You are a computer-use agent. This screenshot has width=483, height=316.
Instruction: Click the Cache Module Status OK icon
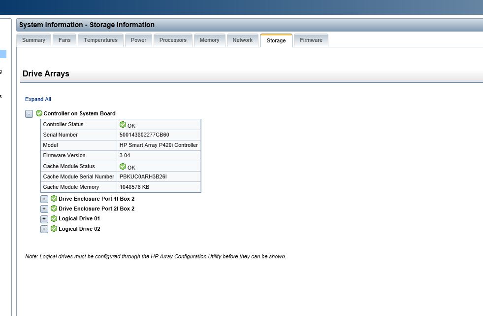click(123, 166)
